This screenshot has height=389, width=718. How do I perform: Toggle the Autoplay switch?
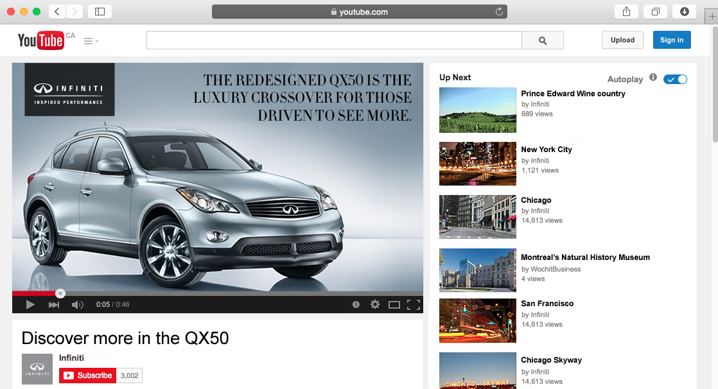pyautogui.click(x=676, y=79)
